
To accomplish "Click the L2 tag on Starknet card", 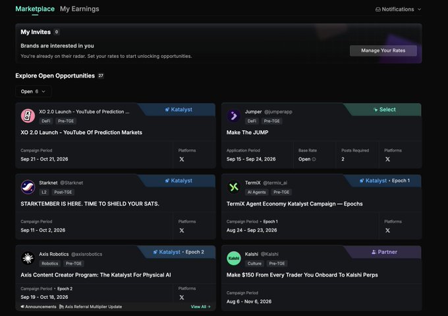I will (44, 192).
